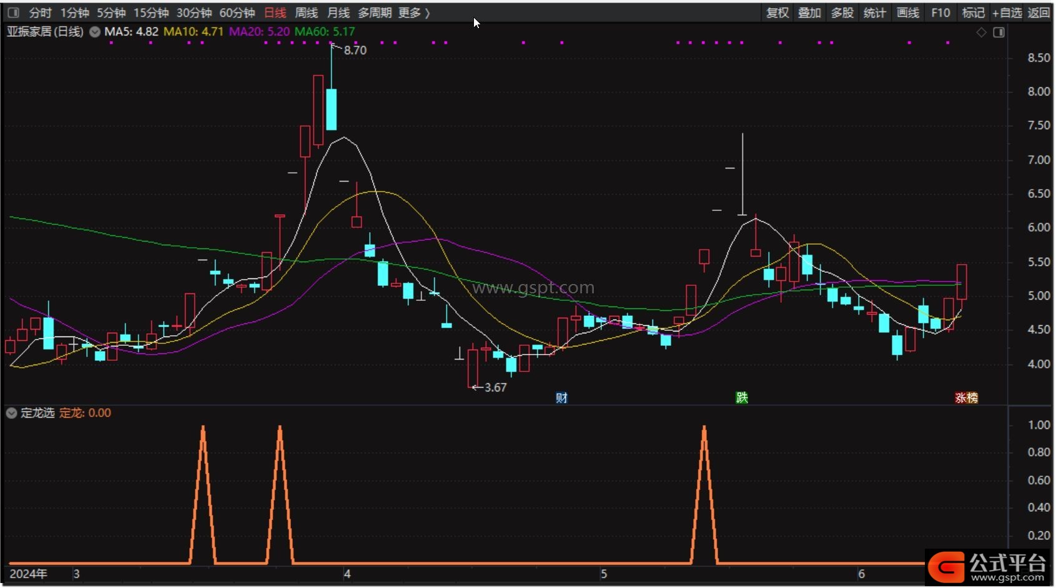Image resolution: width=1056 pixels, height=588 pixels.
Task: Open the 定龙选 indicator dropdown arrow
Action: (11, 413)
